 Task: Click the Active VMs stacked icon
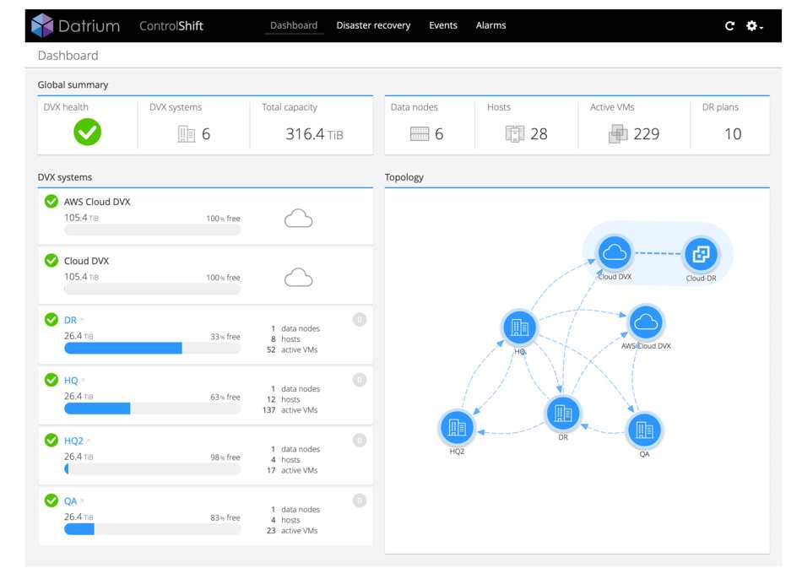(618, 134)
